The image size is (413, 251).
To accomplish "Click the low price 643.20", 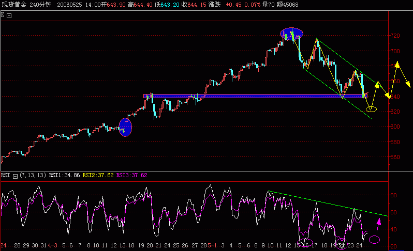I will (170, 5).
